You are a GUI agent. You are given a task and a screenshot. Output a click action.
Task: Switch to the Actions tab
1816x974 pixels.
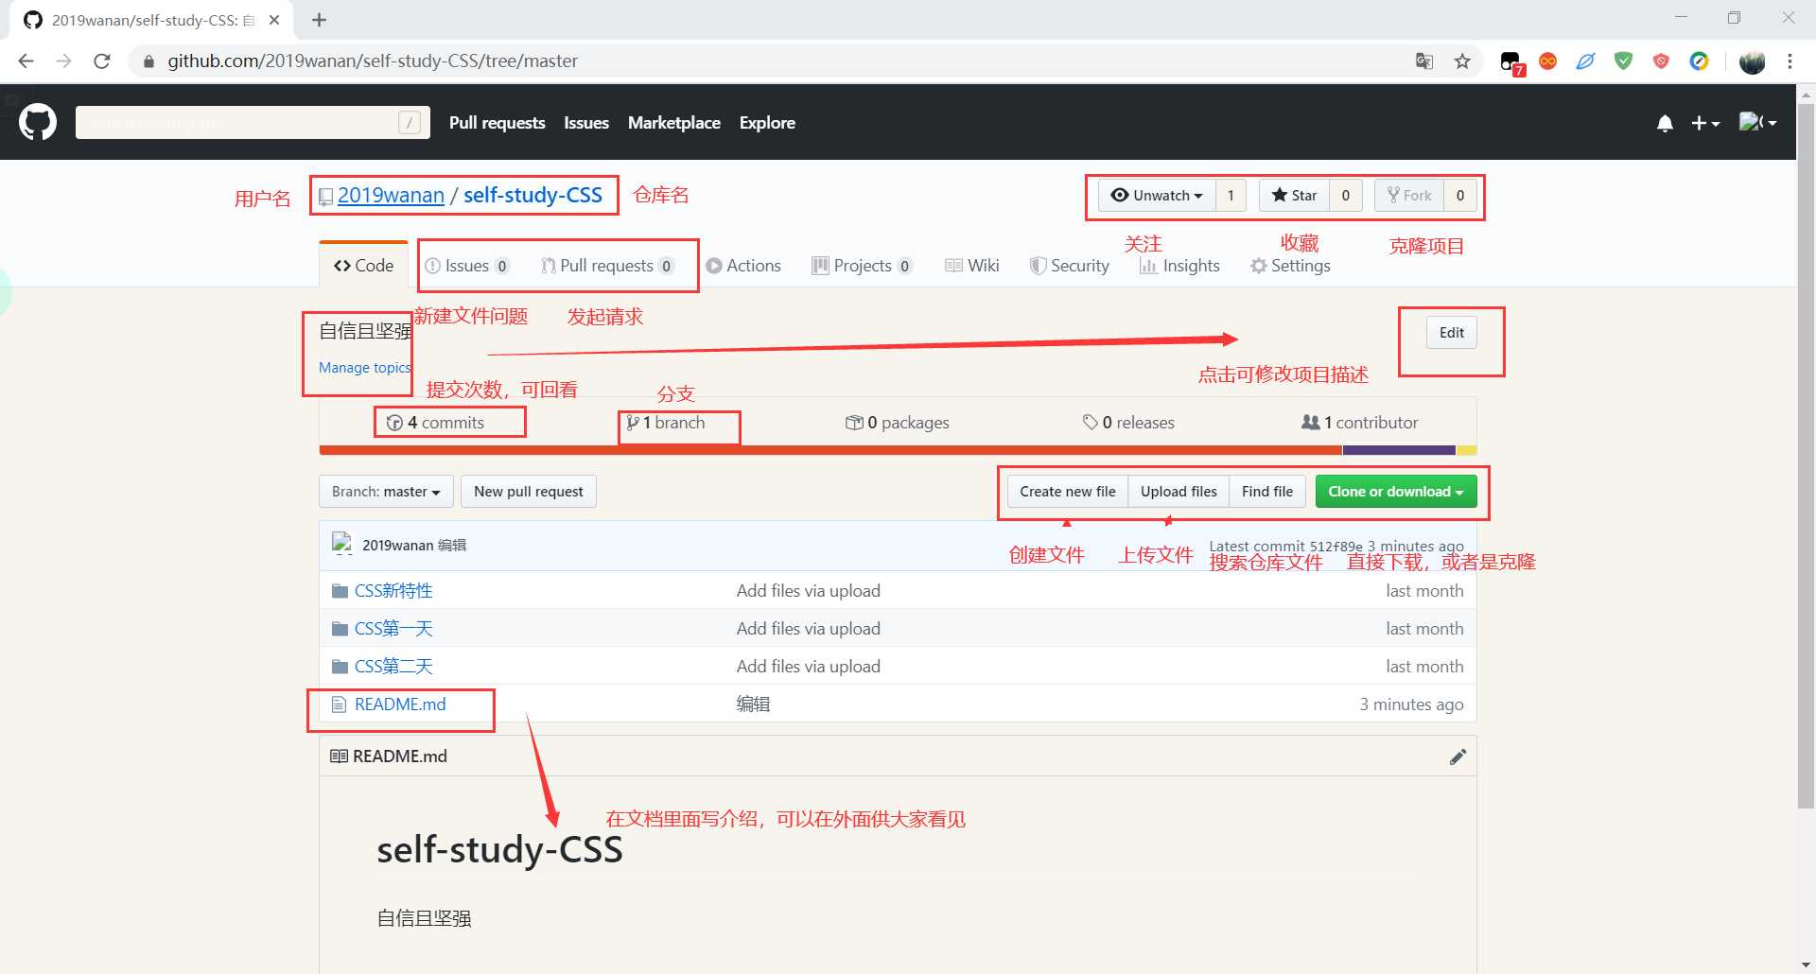pyautogui.click(x=743, y=266)
